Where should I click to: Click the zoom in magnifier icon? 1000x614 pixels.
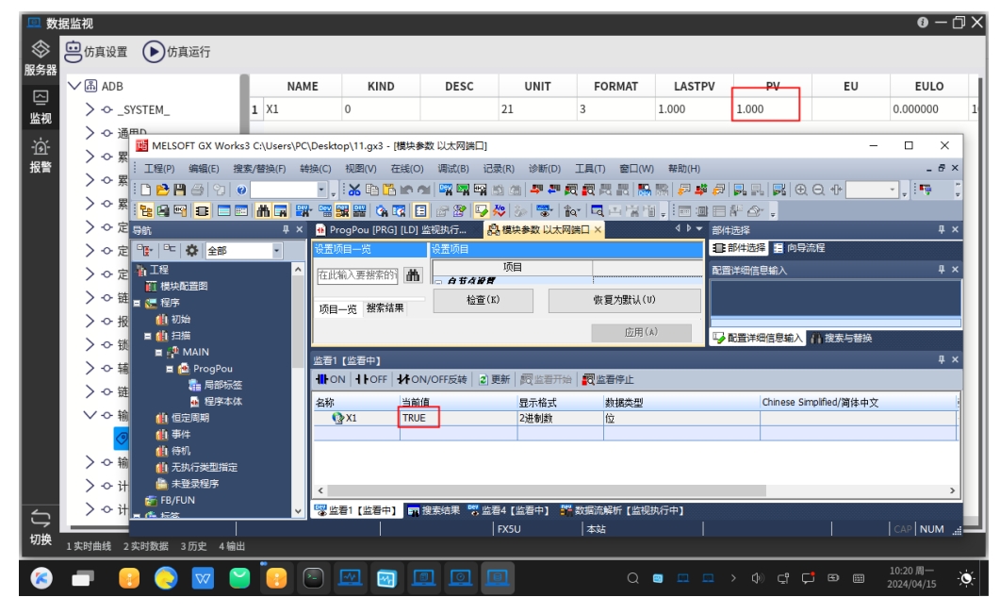click(801, 190)
